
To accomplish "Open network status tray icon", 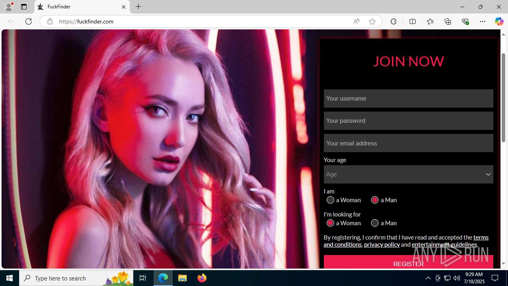I will [447, 278].
